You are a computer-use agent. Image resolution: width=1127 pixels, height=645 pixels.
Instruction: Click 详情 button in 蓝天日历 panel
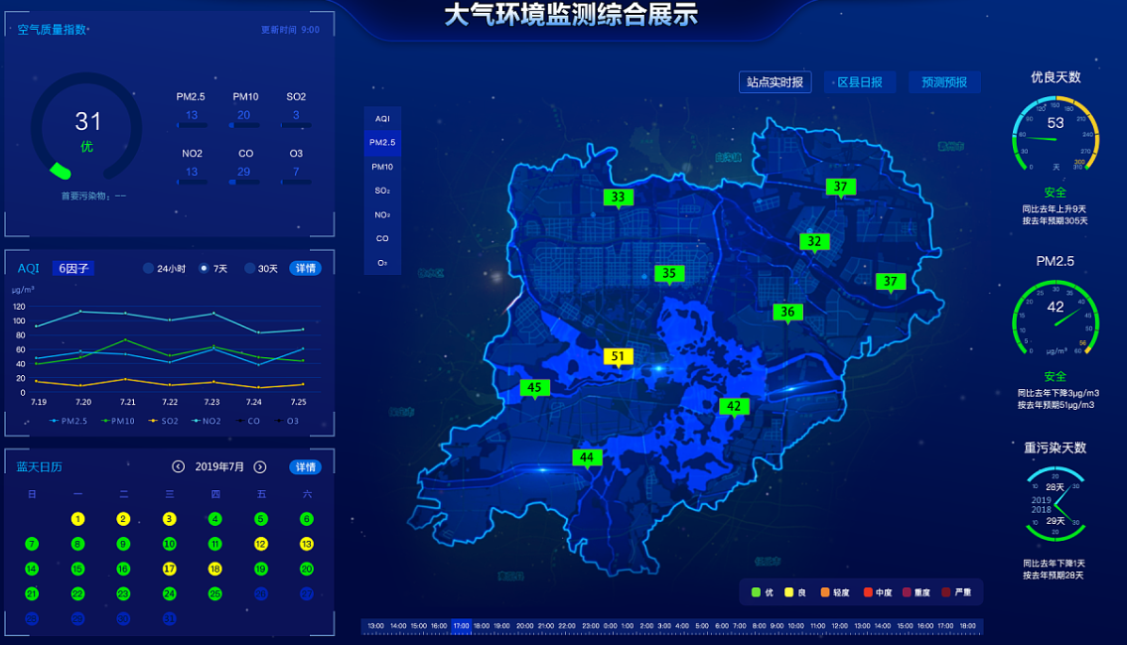[305, 467]
